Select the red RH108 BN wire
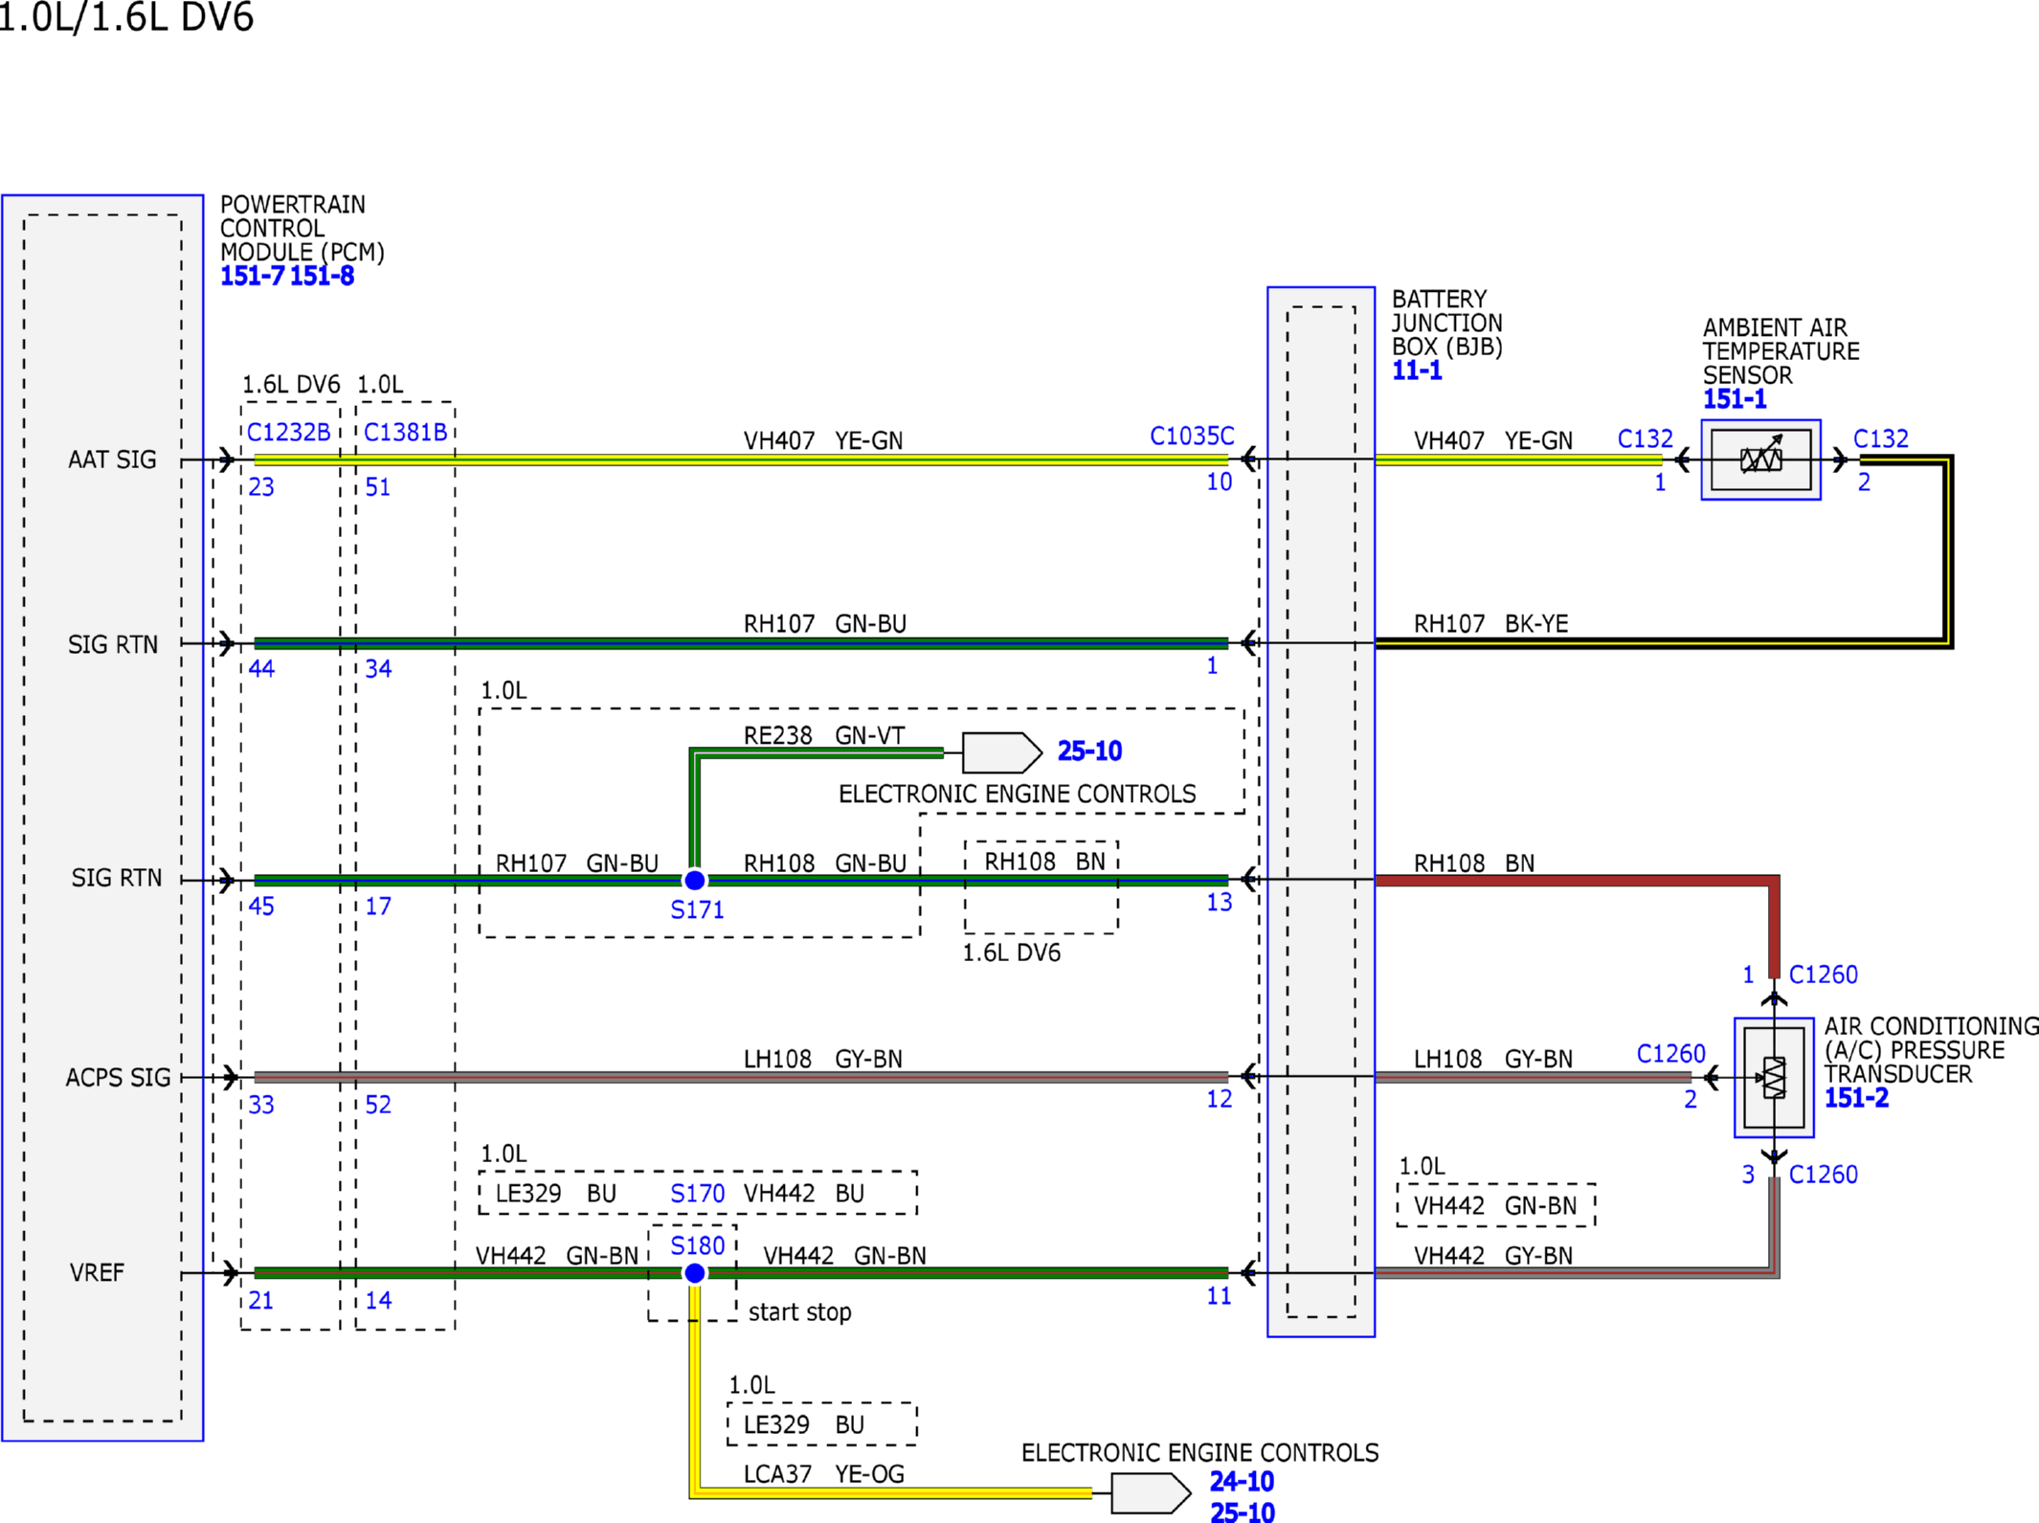 pos(1578,880)
